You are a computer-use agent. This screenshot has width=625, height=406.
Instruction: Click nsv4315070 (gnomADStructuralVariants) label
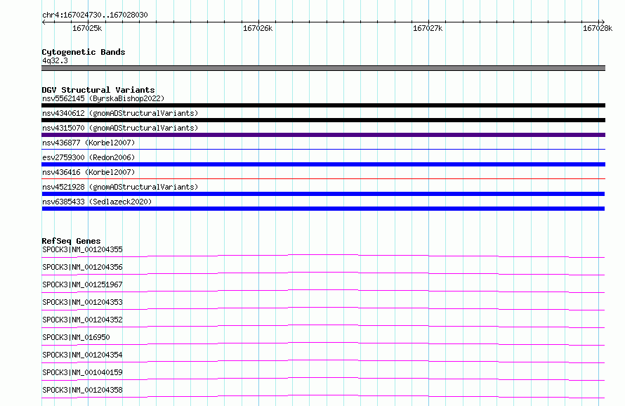click(120, 128)
